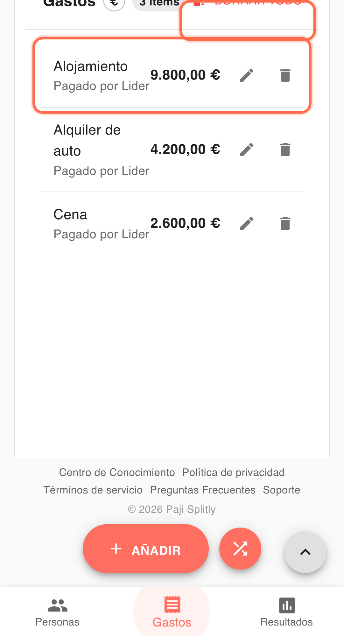This screenshot has height=636, width=344.
Task: Remove the Alquiler de auto expense
Action: (285, 150)
